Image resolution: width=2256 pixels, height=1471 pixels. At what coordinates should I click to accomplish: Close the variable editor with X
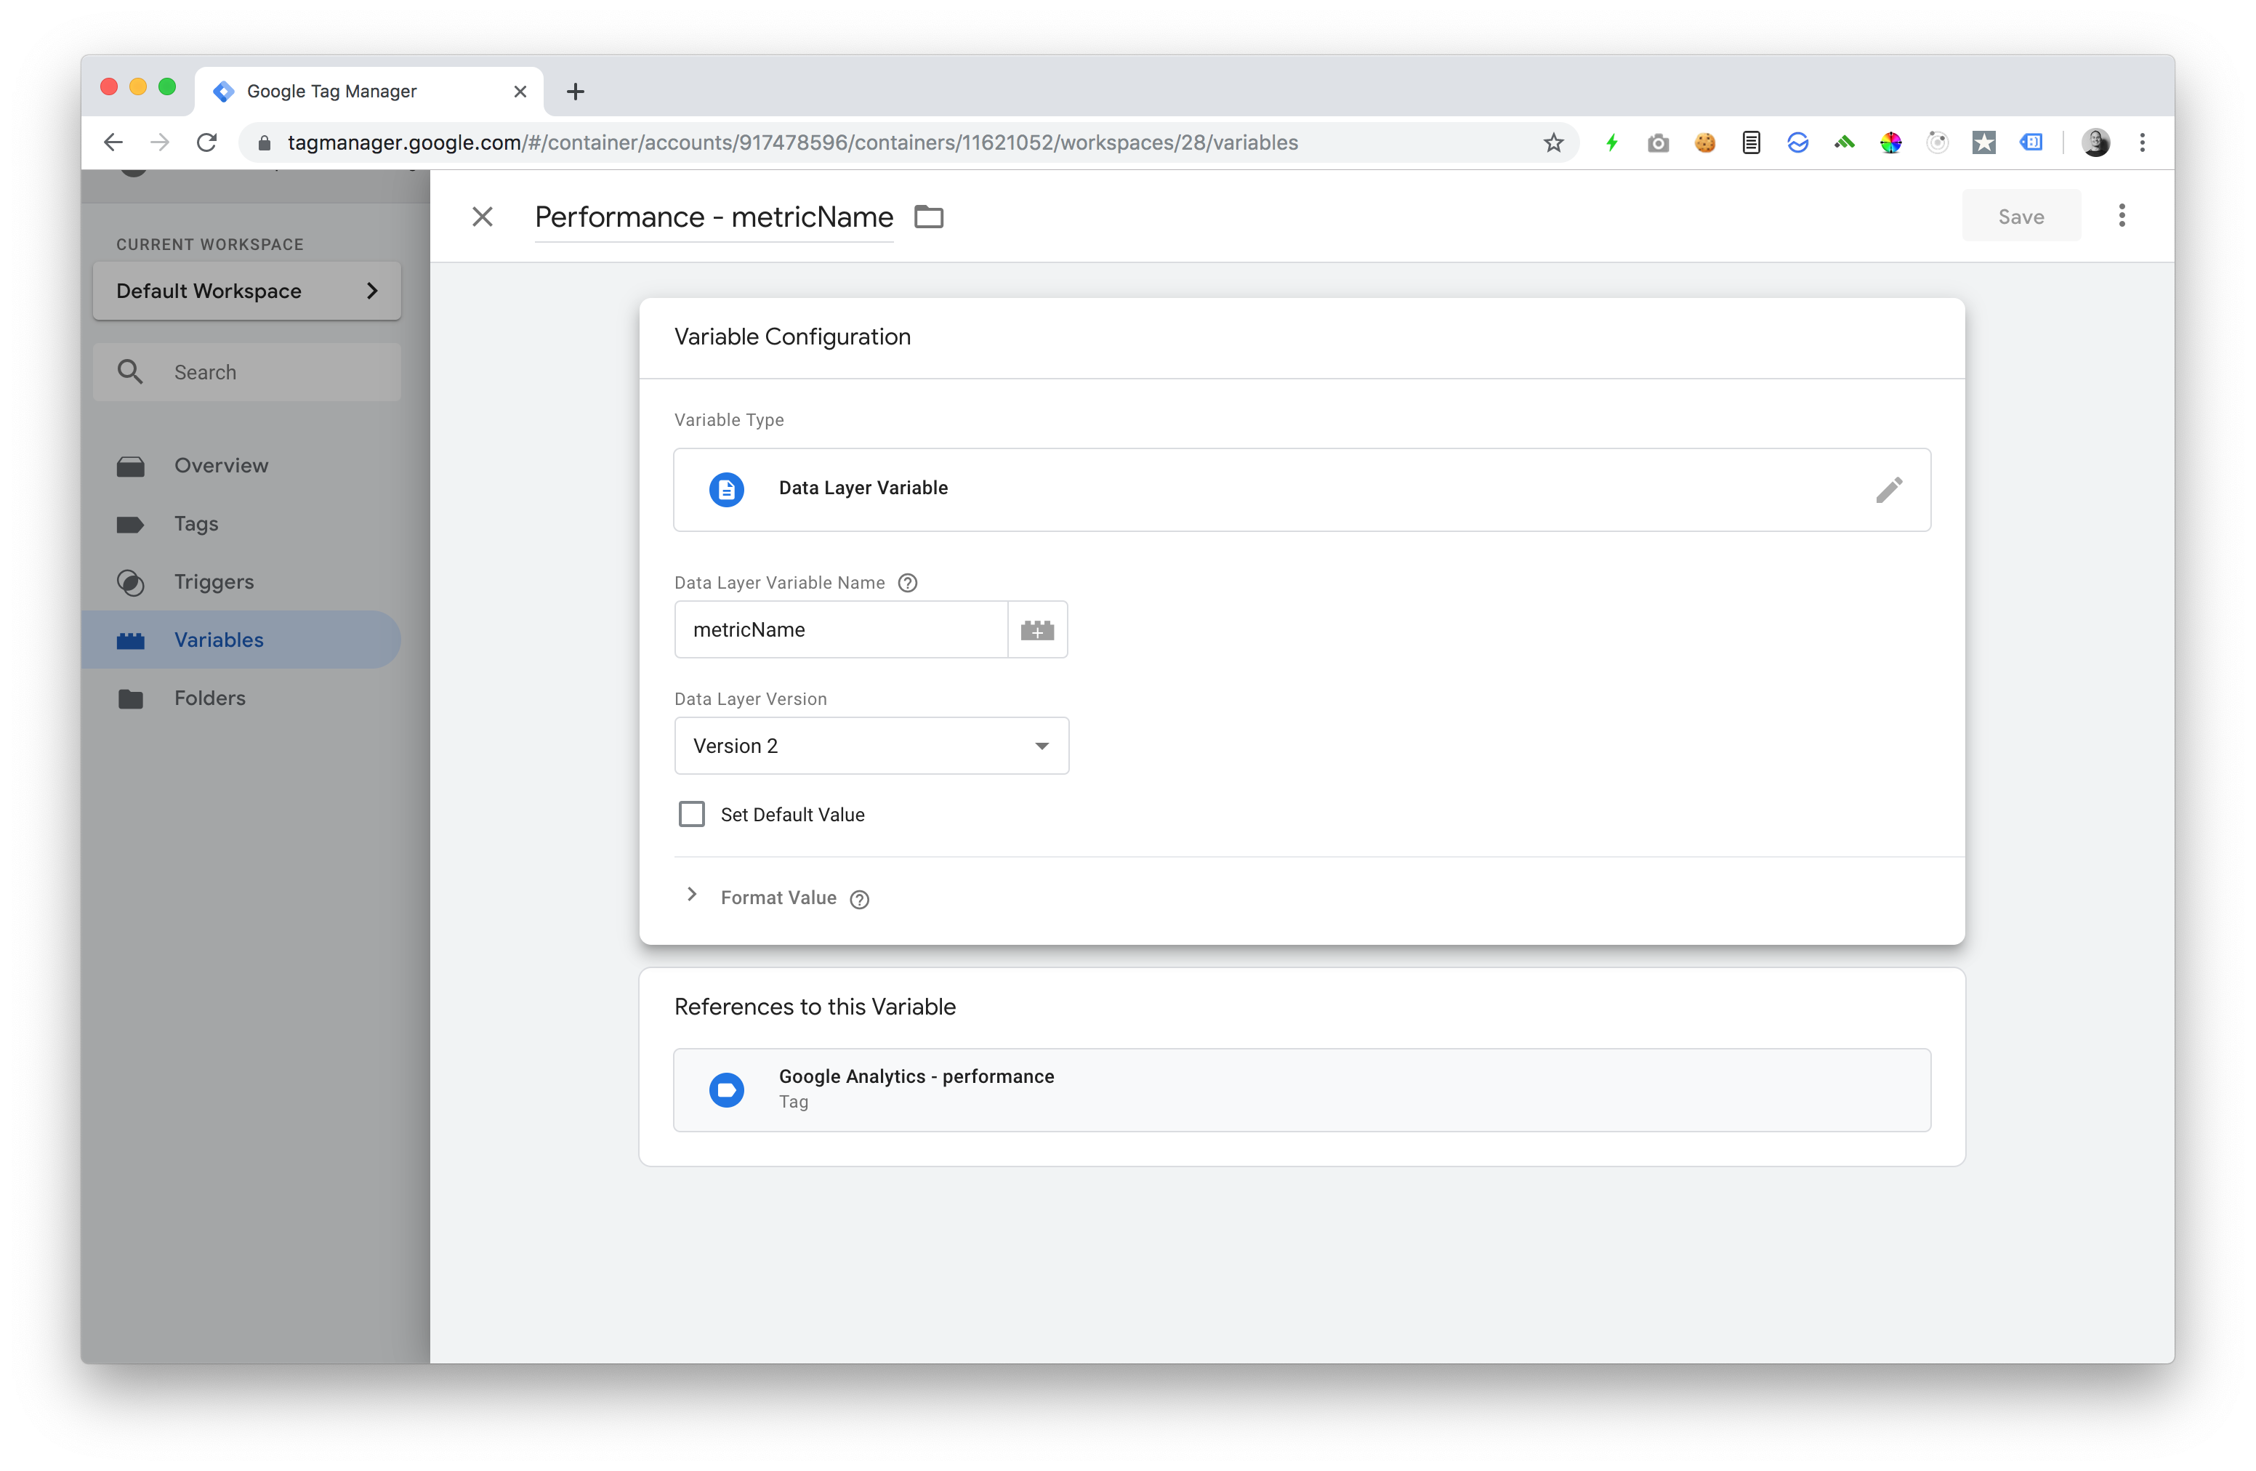[483, 217]
